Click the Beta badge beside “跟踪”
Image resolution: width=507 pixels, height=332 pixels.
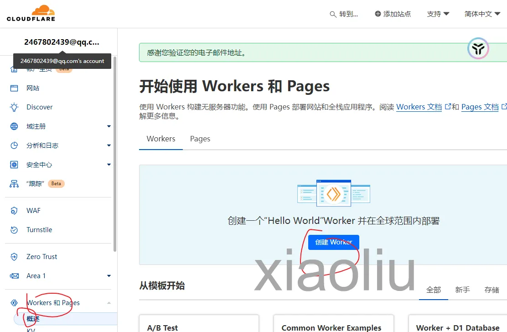[x=56, y=184]
